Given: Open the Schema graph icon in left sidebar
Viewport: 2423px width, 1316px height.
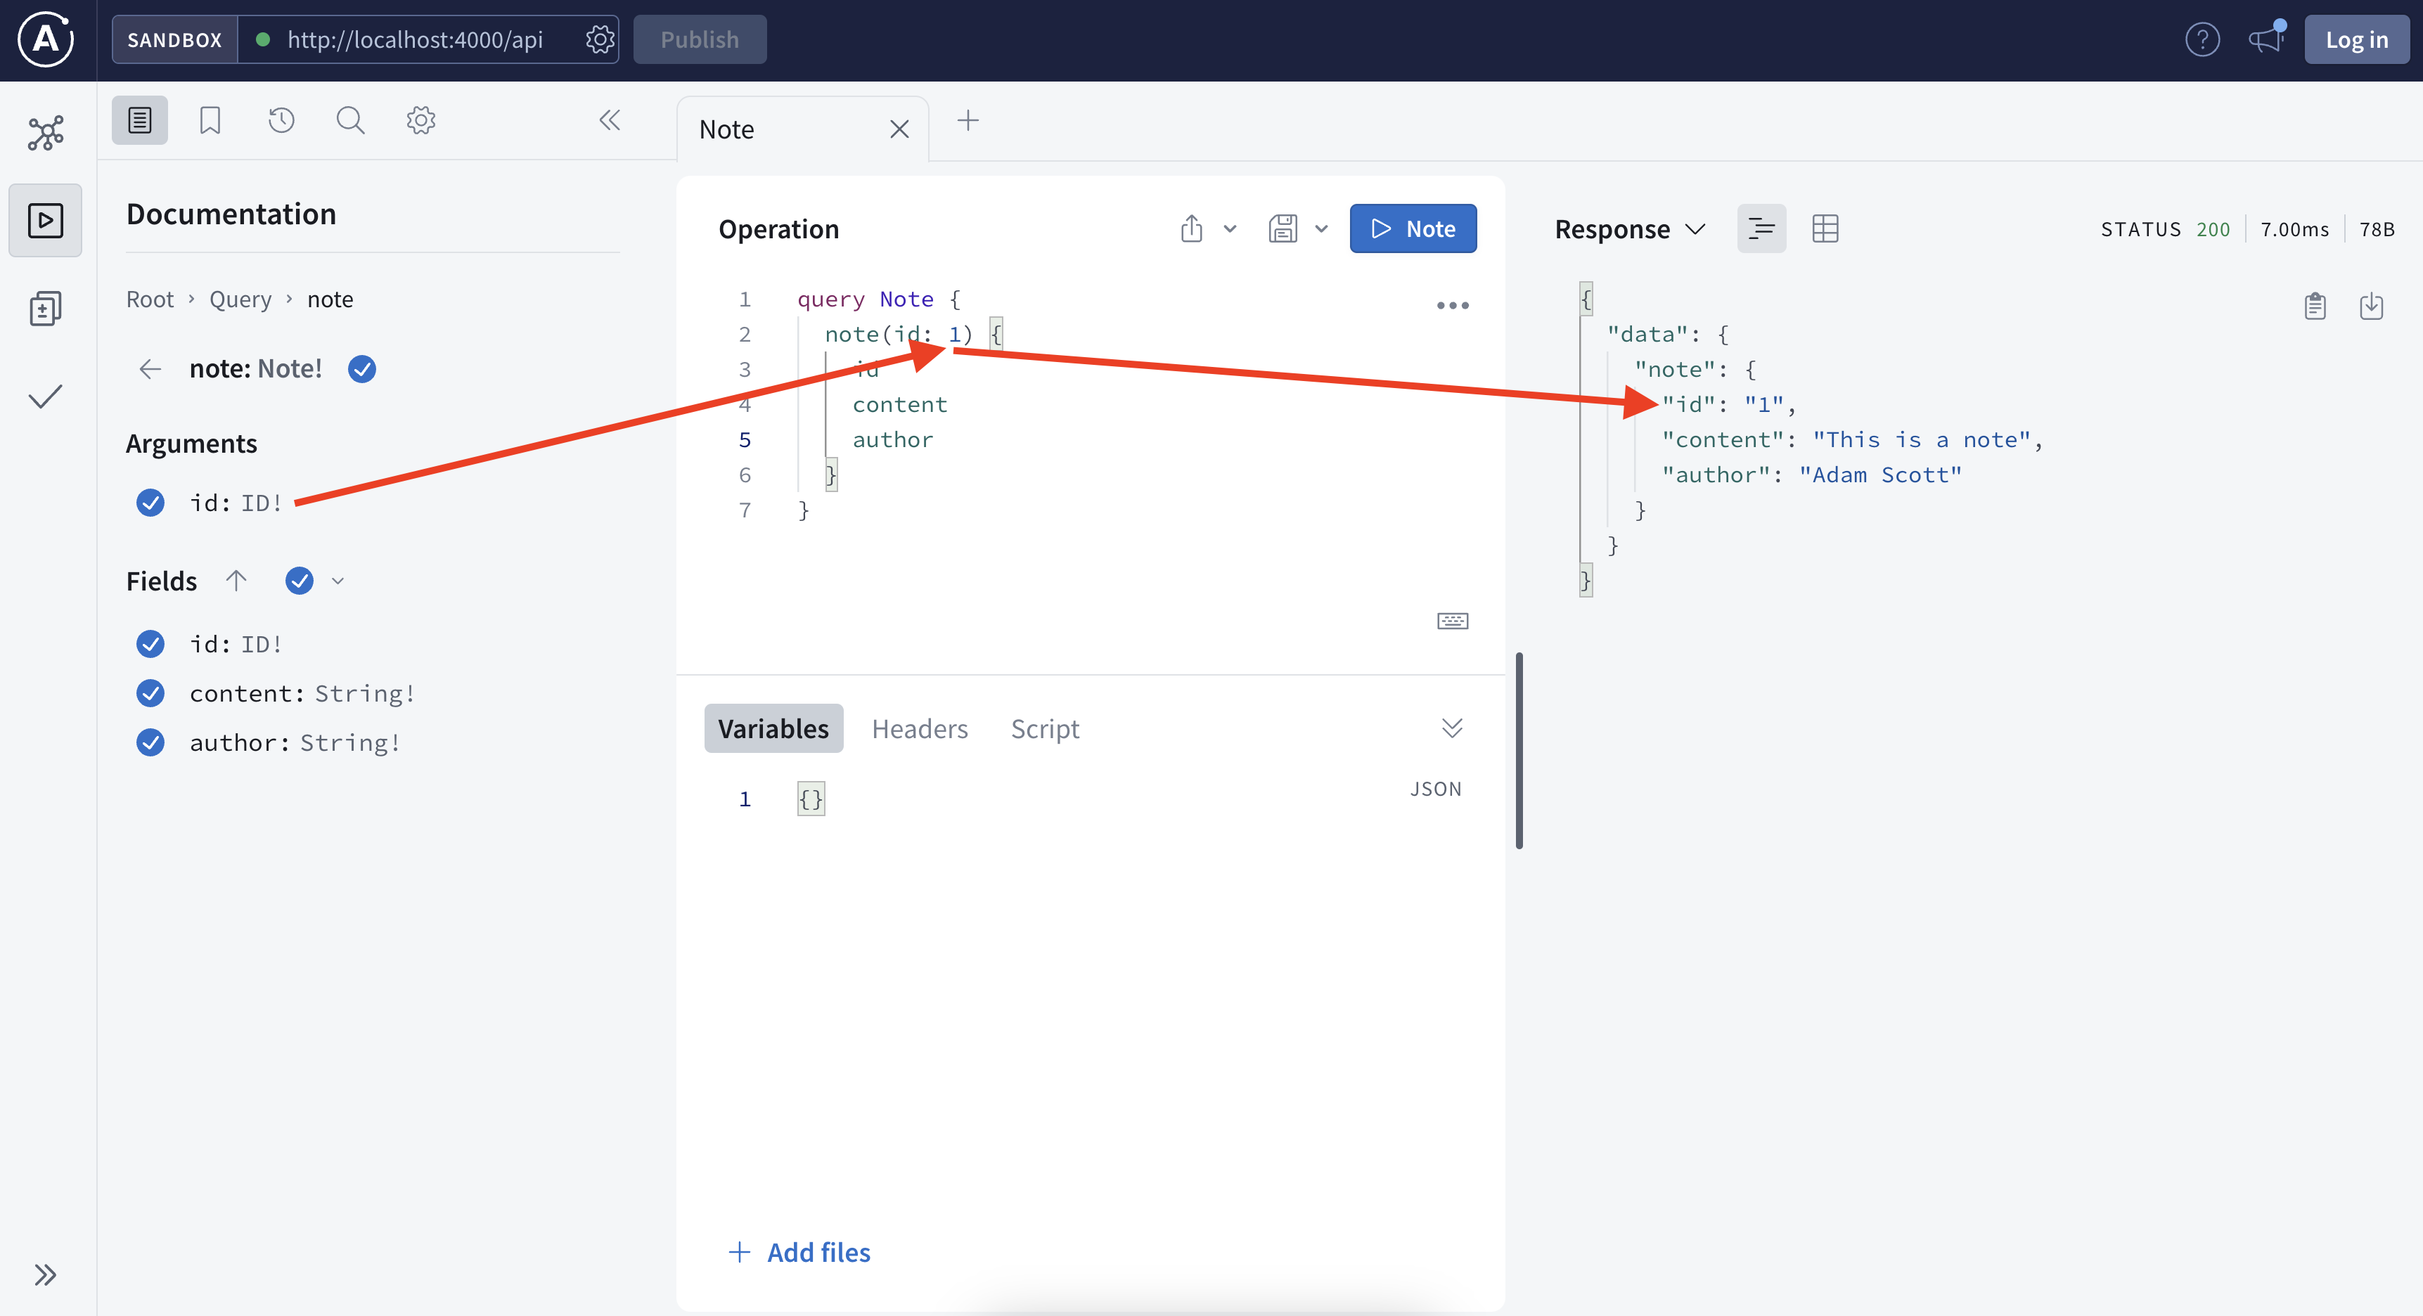Looking at the screenshot, I should pos(45,133).
